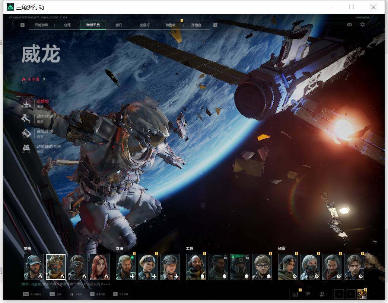Image resolution: width=388 pixels, height=303 pixels.
Task: Choose the engineer wearing glasses
Action: click(x=262, y=267)
